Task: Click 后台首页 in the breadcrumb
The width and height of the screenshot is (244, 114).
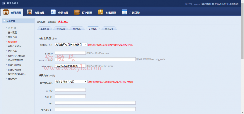Action: (52, 22)
